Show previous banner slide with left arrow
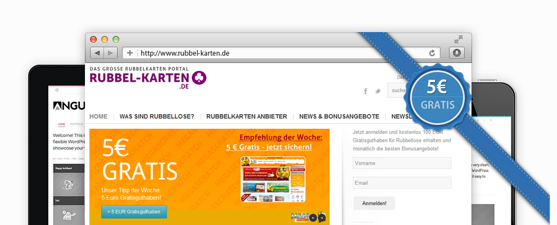 click(313, 218)
